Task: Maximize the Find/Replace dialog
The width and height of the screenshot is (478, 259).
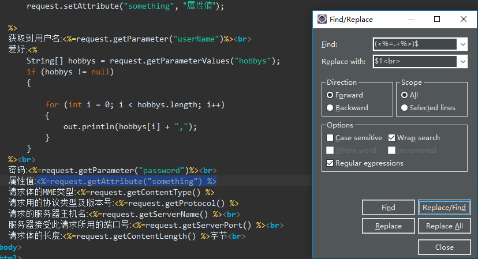Action: click(437, 19)
